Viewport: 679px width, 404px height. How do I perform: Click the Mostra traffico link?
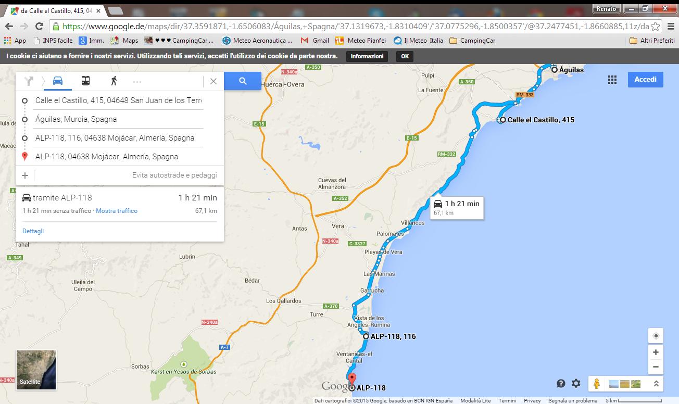pos(117,211)
